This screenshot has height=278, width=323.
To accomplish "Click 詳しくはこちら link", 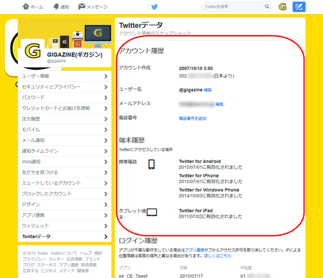I will (217, 256).
